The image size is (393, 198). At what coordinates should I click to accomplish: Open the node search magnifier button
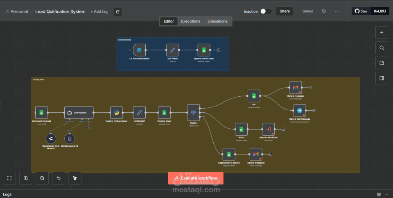(x=382, y=48)
